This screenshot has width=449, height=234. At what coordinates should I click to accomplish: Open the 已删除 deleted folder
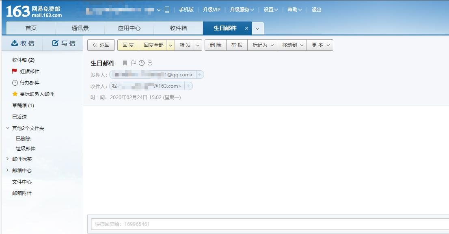click(x=23, y=139)
